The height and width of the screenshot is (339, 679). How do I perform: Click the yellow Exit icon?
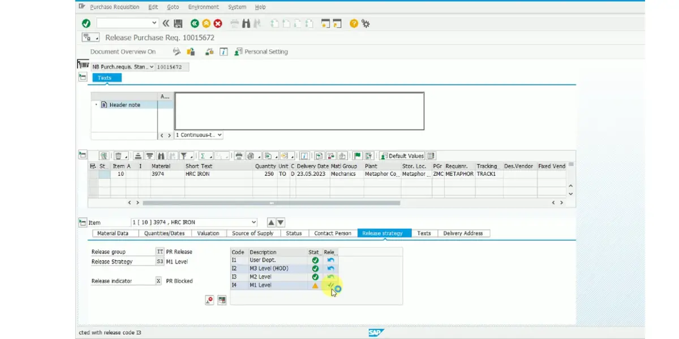(206, 23)
